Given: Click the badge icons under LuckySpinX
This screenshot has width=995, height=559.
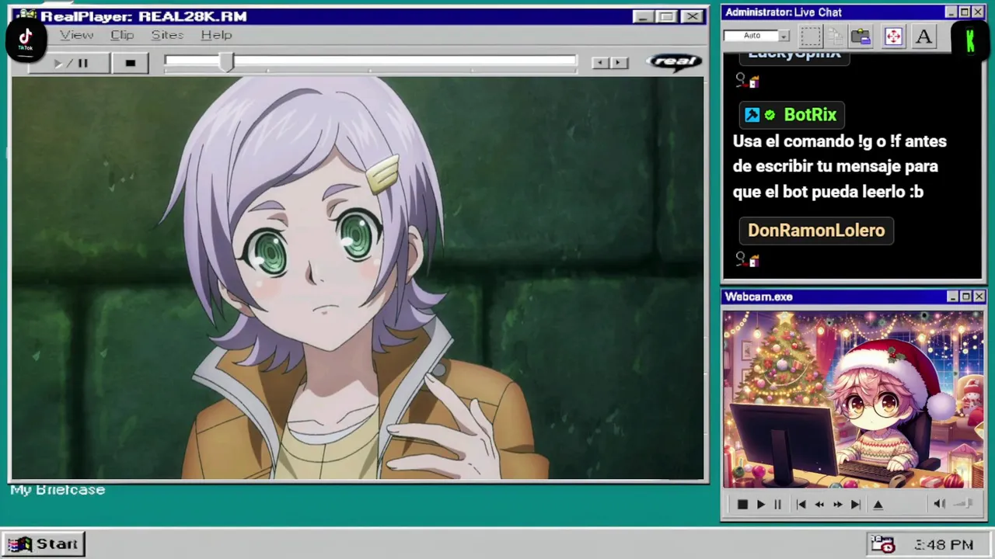Looking at the screenshot, I should pyautogui.click(x=747, y=80).
